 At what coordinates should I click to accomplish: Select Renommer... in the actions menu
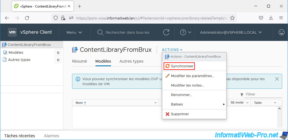[x=194, y=95]
